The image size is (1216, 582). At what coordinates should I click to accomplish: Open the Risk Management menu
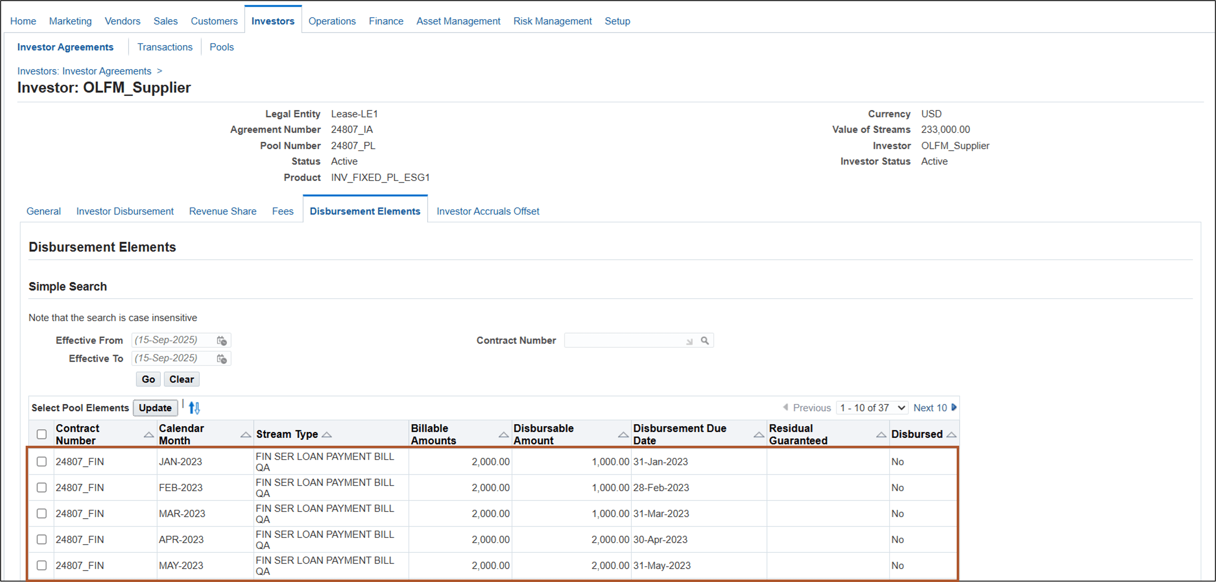552,21
